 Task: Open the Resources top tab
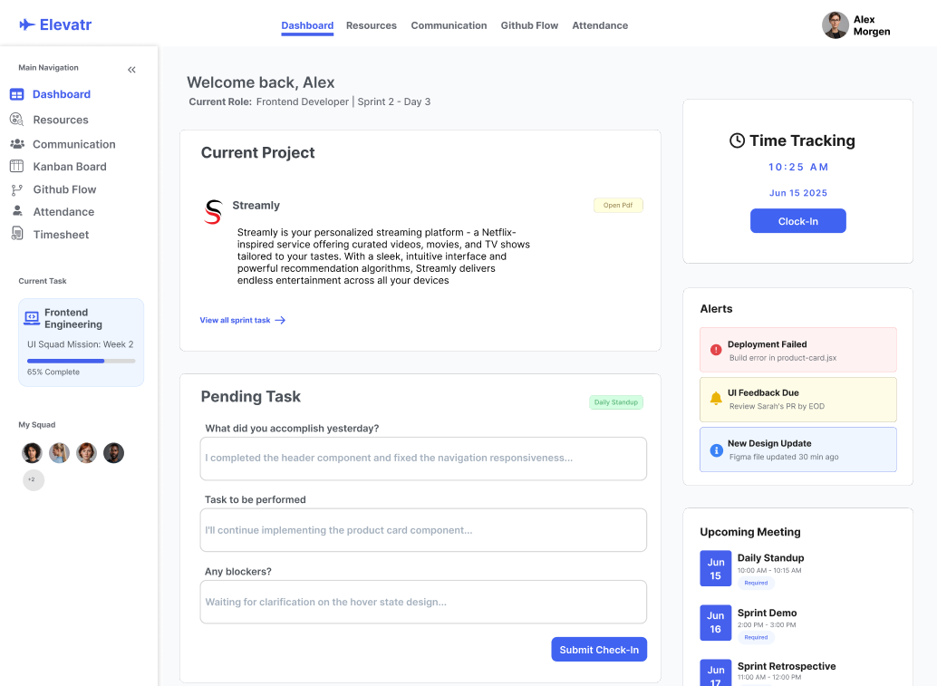372,25
